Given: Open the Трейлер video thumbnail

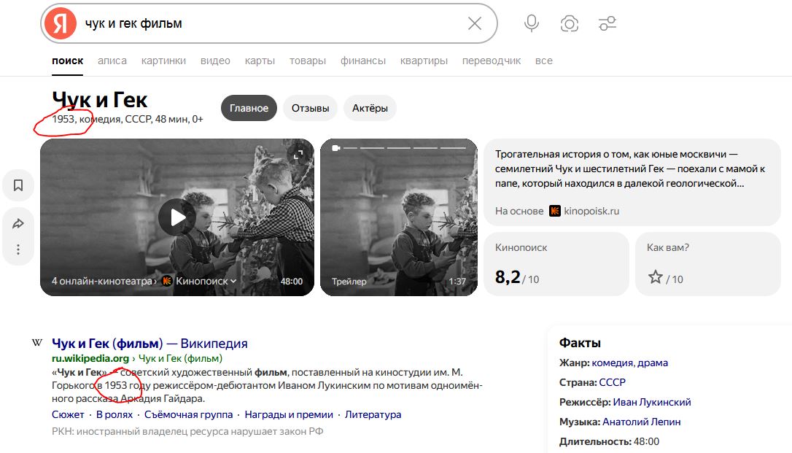Looking at the screenshot, I should coord(399,217).
